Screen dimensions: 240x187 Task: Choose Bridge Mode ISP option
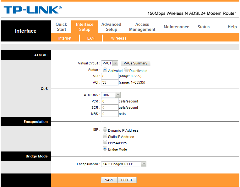(105, 148)
